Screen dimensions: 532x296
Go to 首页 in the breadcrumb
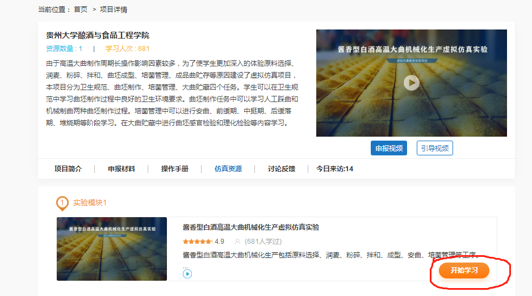pos(81,10)
